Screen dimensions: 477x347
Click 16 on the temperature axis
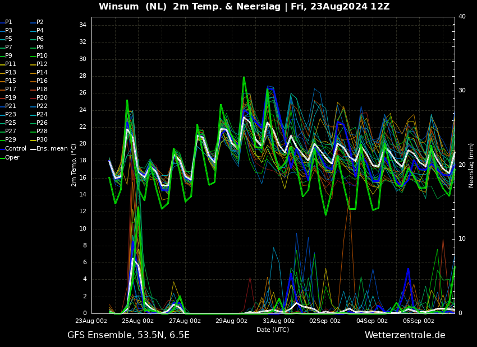click(x=82, y=178)
